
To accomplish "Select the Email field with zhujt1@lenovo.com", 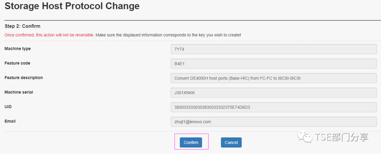I will [274, 122].
